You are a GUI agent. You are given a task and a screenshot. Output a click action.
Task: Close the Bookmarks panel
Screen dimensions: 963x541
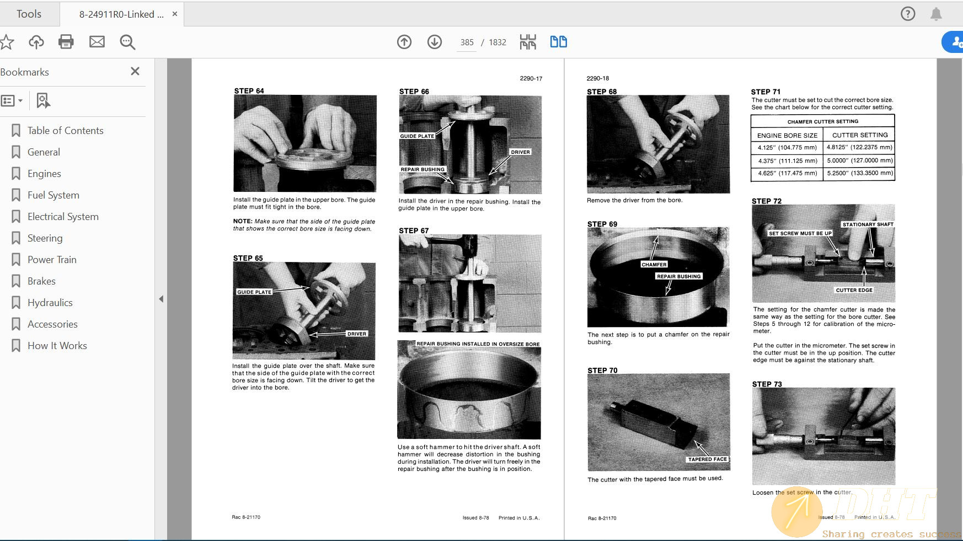click(x=135, y=71)
